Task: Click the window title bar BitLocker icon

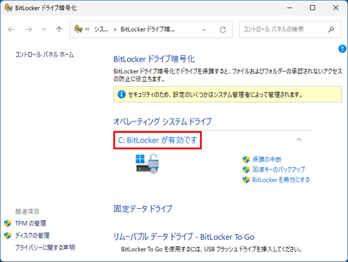Action: tap(8, 8)
